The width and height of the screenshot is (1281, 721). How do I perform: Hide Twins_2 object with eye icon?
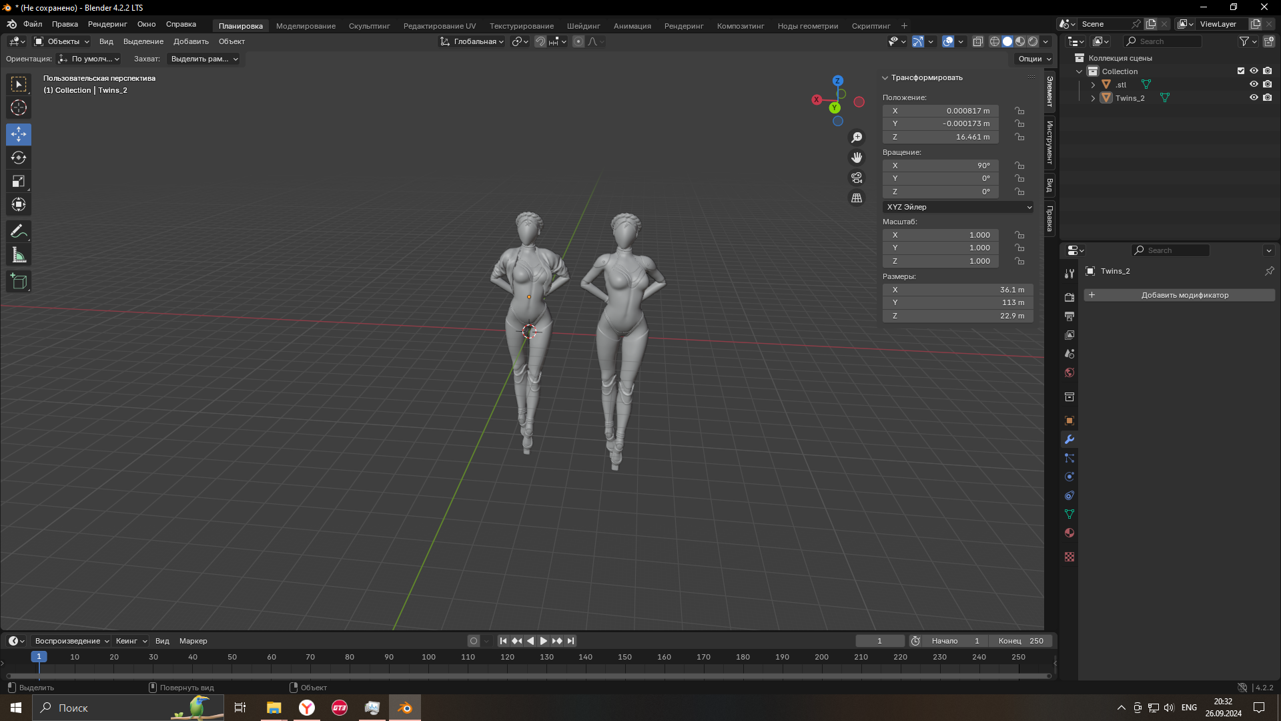pos(1254,97)
